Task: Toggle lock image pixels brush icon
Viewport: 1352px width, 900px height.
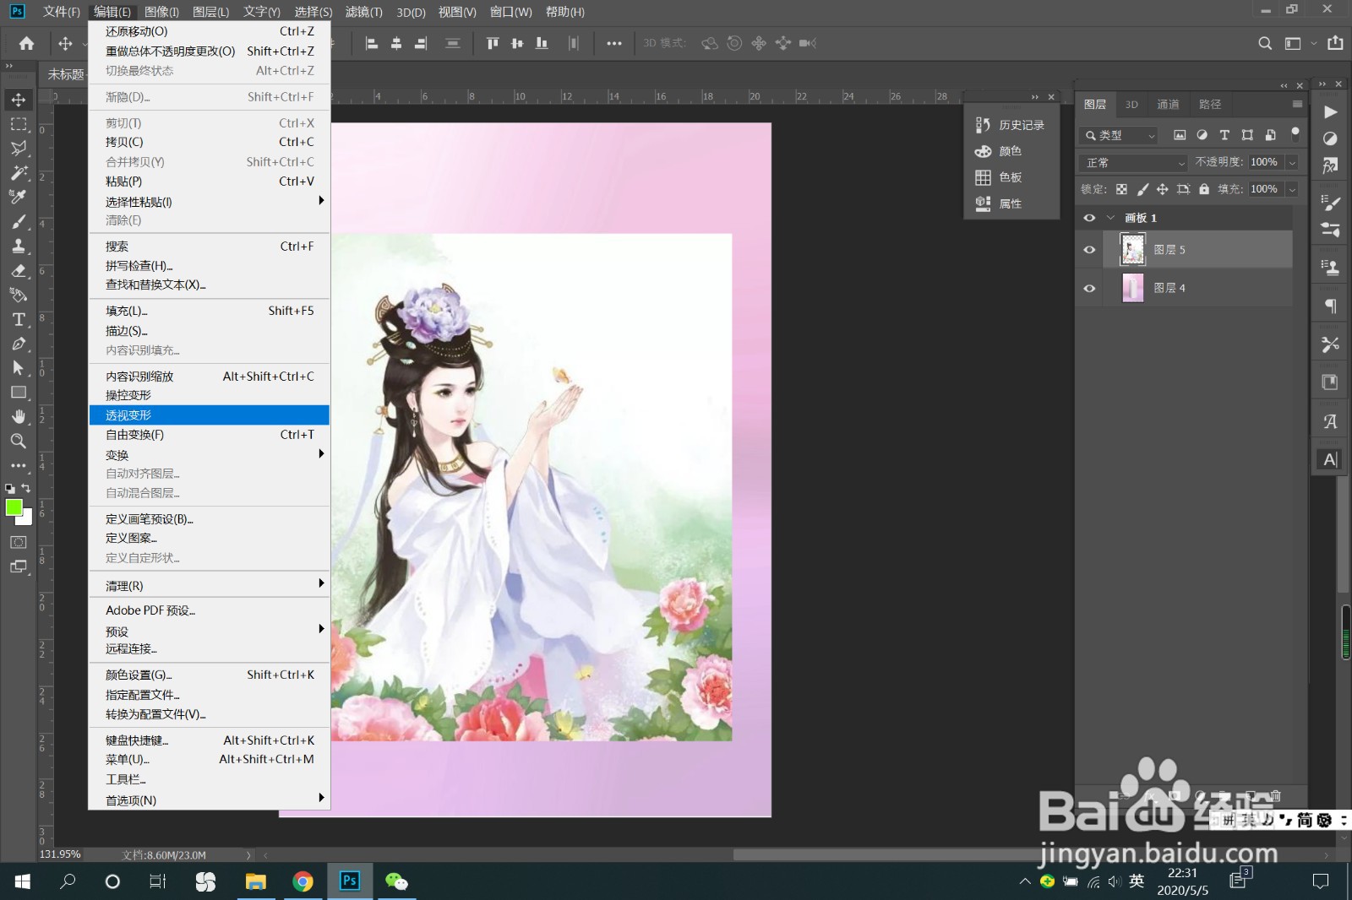Action: 1142,189
